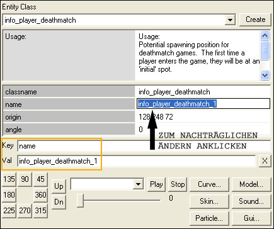Select the name property row
The width and height of the screenshot is (274, 229).
[137, 104]
